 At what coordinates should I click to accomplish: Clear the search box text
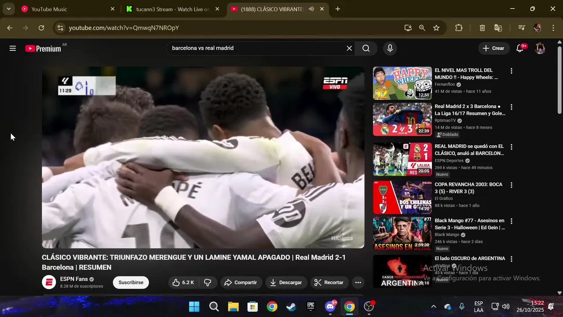click(349, 48)
